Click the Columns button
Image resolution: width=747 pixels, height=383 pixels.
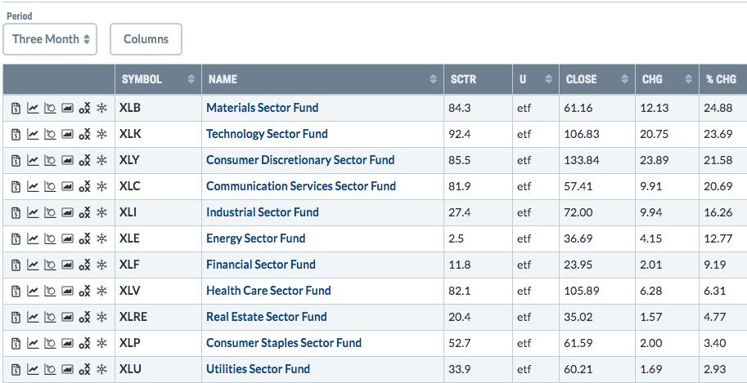pos(146,39)
